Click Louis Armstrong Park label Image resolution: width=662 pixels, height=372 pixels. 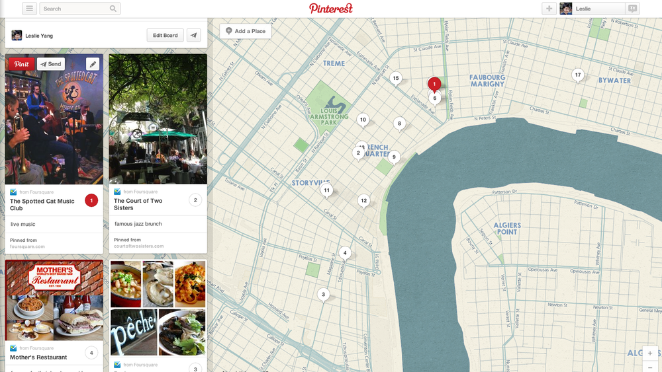tap(329, 116)
